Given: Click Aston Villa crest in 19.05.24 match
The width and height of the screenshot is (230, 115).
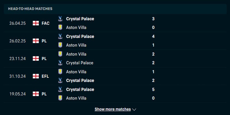Looking at the screenshot, I should (x=60, y=98).
